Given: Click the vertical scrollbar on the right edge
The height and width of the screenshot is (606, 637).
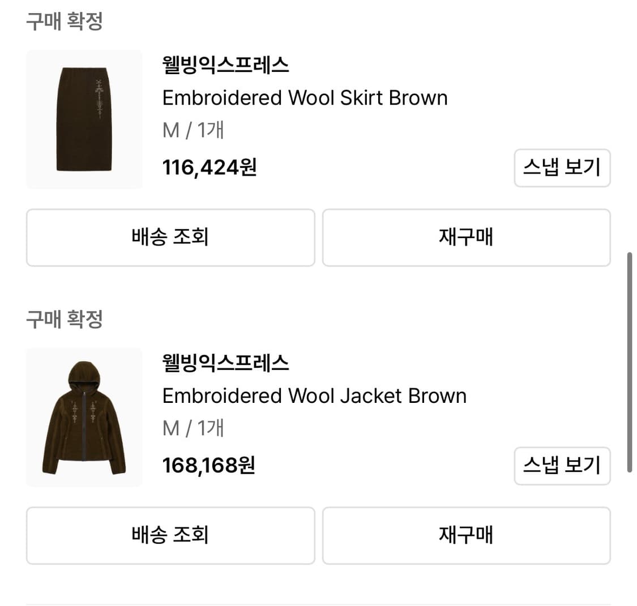Looking at the screenshot, I should point(629,362).
